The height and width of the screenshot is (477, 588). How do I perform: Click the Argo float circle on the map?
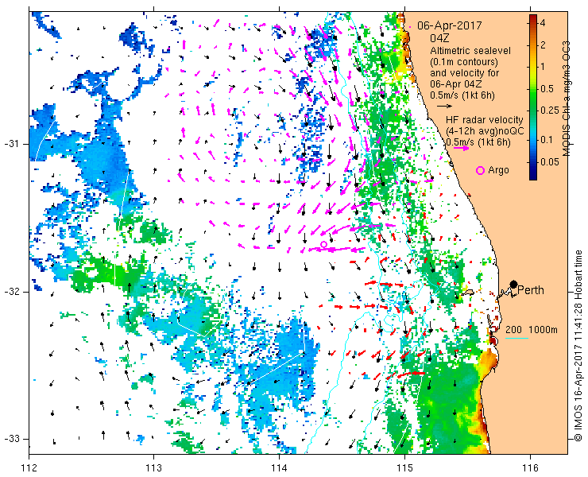[x=323, y=244]
